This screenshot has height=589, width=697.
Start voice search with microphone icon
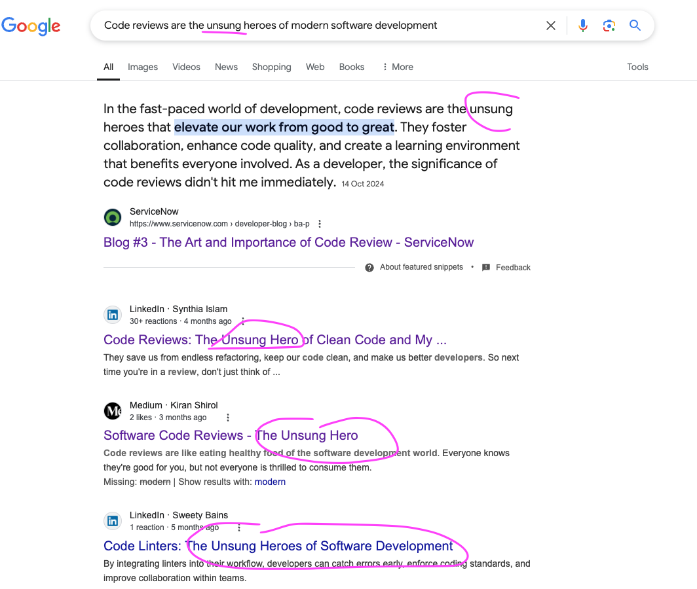(x=583, y=26)
